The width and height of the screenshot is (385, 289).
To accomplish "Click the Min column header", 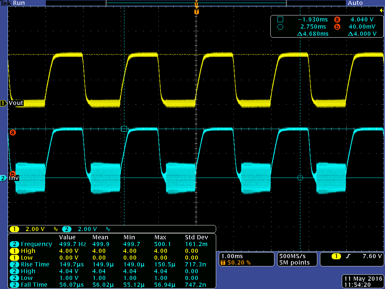I will click(129, 238).
